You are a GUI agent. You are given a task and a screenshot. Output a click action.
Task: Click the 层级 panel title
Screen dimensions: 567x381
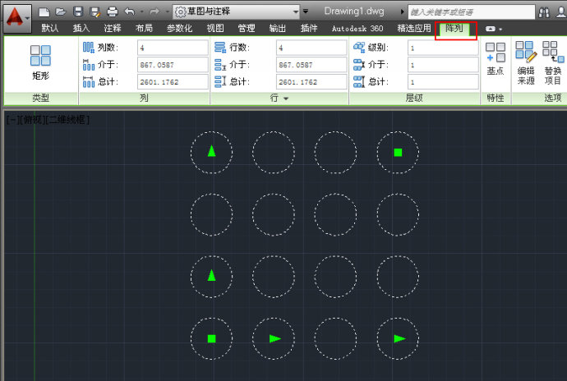(414, 98)
